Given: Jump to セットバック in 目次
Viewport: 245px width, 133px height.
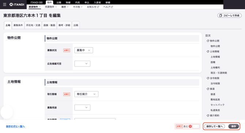Looking at the screenshot, I should click(217, 105).
